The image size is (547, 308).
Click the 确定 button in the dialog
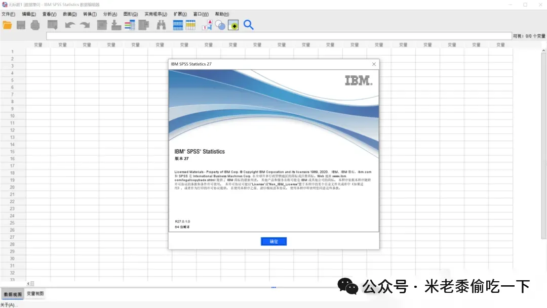(274, 241)
